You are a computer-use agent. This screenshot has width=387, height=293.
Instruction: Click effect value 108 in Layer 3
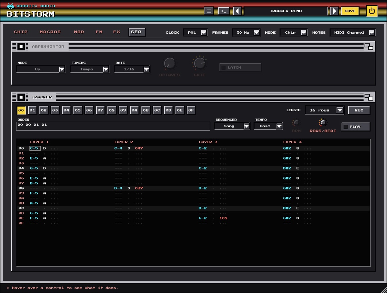(224, 218)
